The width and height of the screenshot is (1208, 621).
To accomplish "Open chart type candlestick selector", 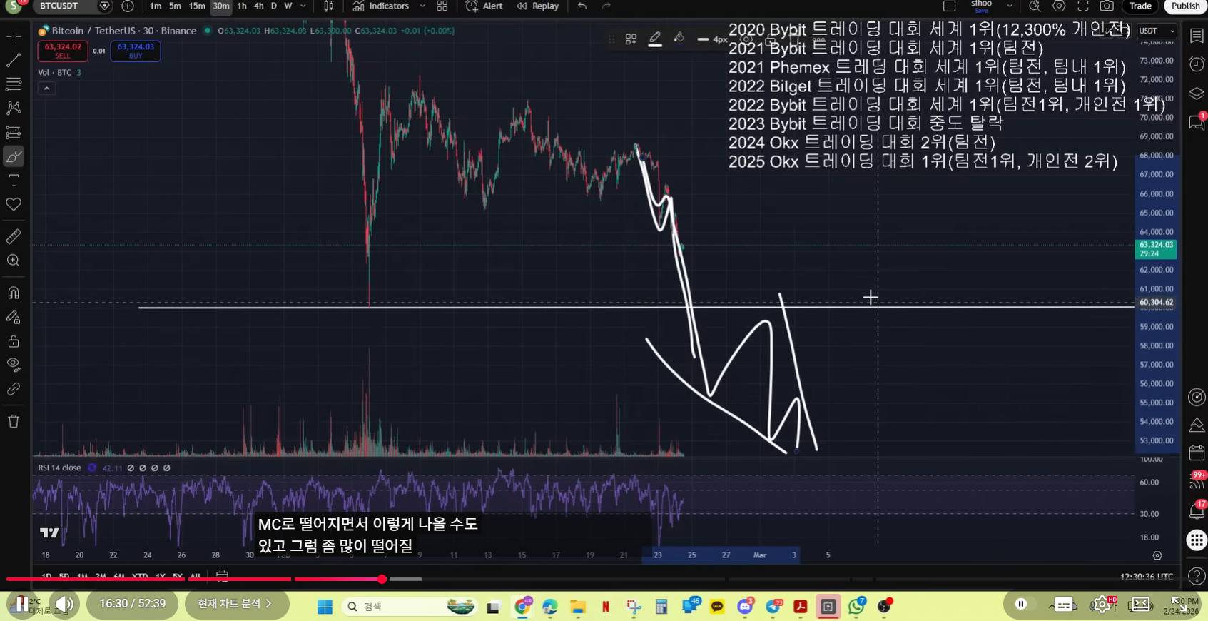I will coord(328,6).
